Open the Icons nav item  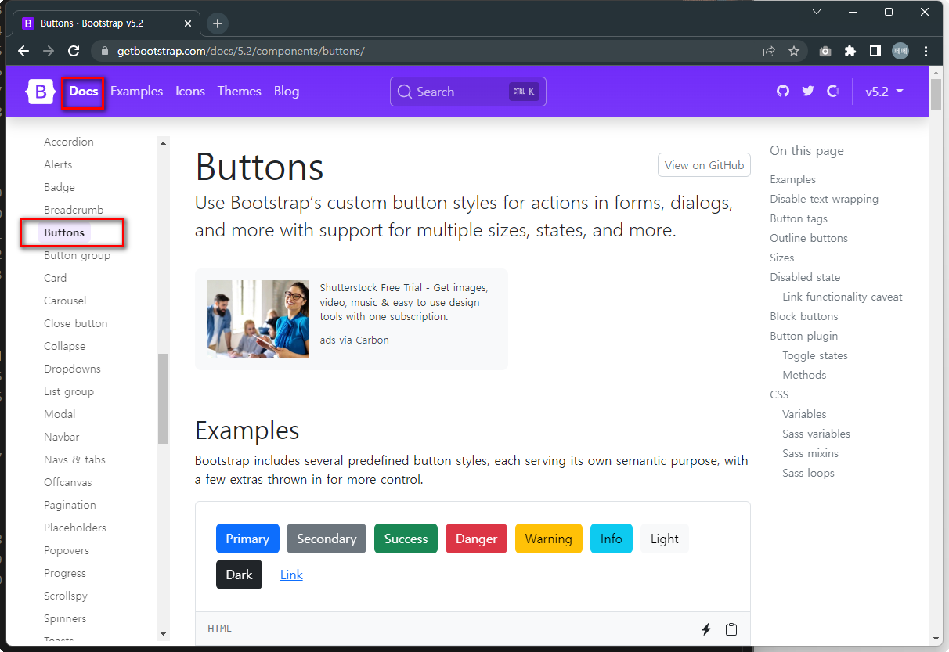[x=190, y=92]
